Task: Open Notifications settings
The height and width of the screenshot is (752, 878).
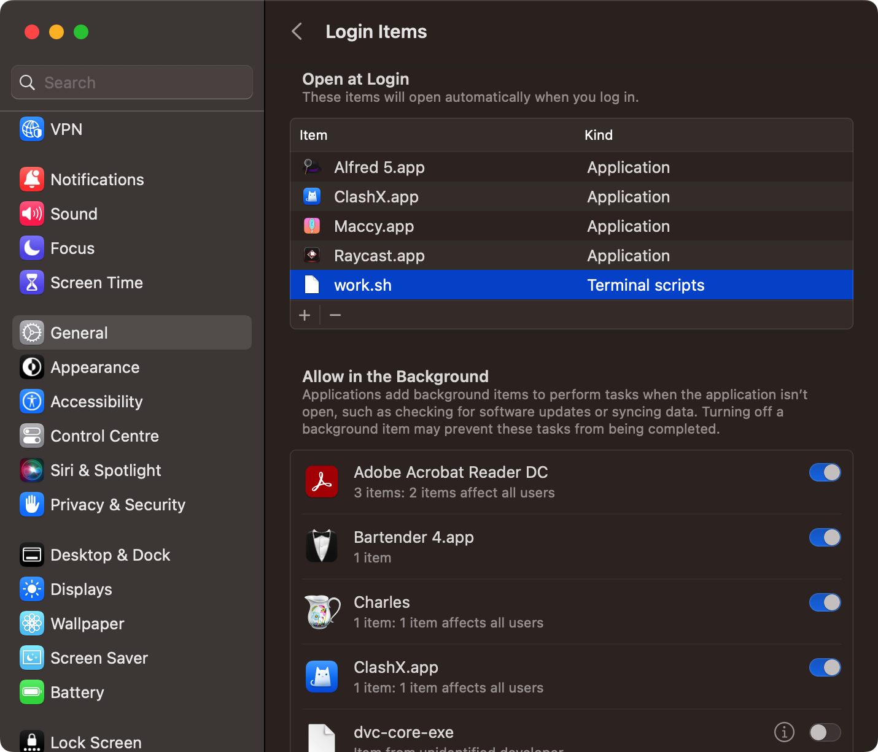Action: [132, 180]
